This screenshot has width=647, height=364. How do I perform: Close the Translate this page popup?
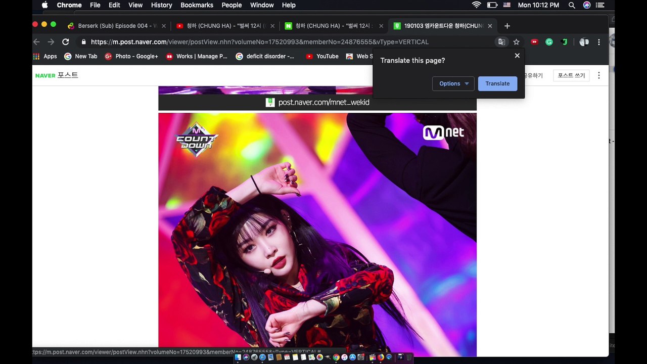[517, 56]
